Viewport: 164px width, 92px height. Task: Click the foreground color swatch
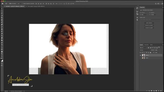[x=1, y=60]
